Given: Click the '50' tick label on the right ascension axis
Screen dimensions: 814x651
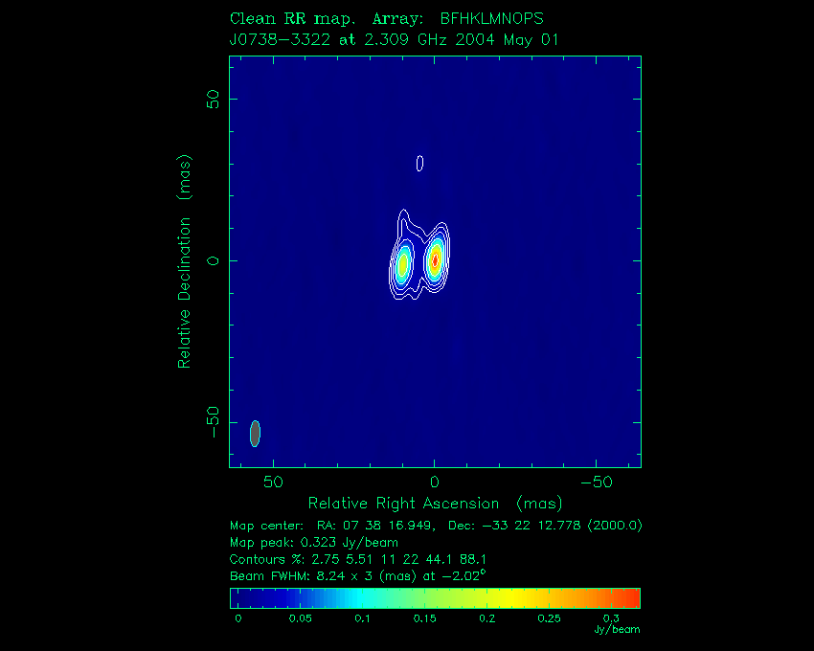Looking at the screenshot, I should coord(273,483).
